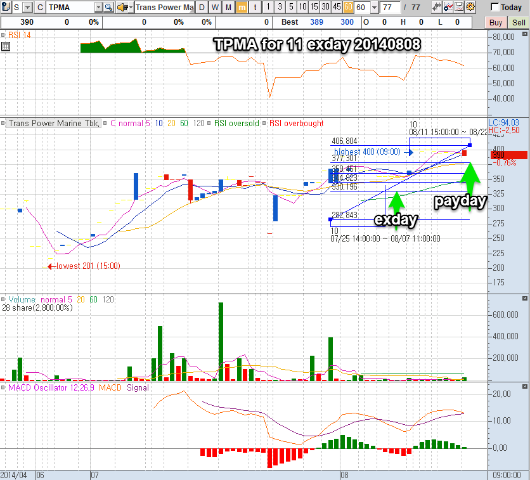Viewport: 530px width, 480px height.
Task: Click the small square before MACD Oscillator label
Action: coord(3,387)
